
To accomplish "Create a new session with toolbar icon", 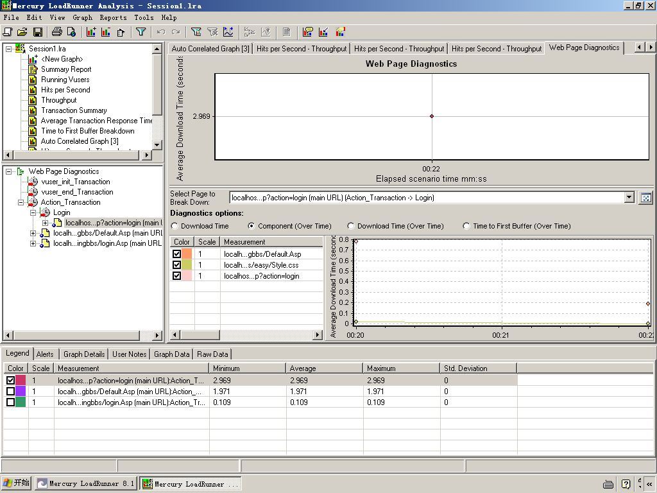I will (x=8, y=32).
